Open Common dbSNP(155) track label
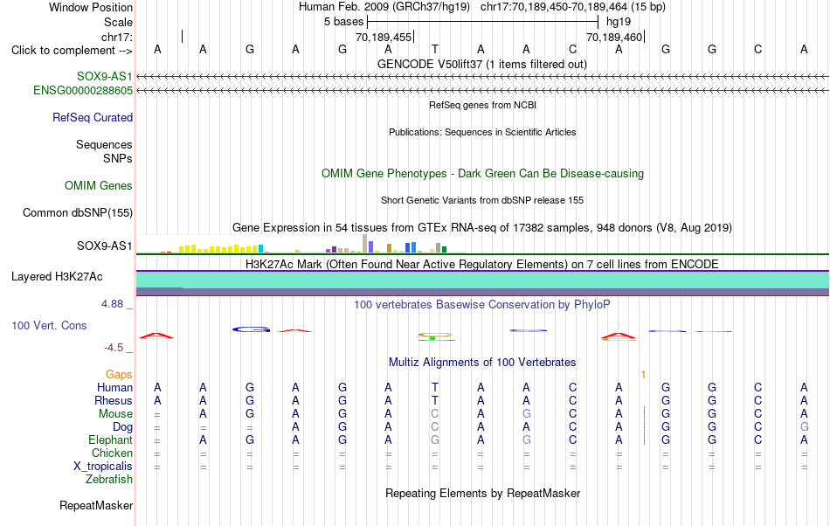 [78, 212]
